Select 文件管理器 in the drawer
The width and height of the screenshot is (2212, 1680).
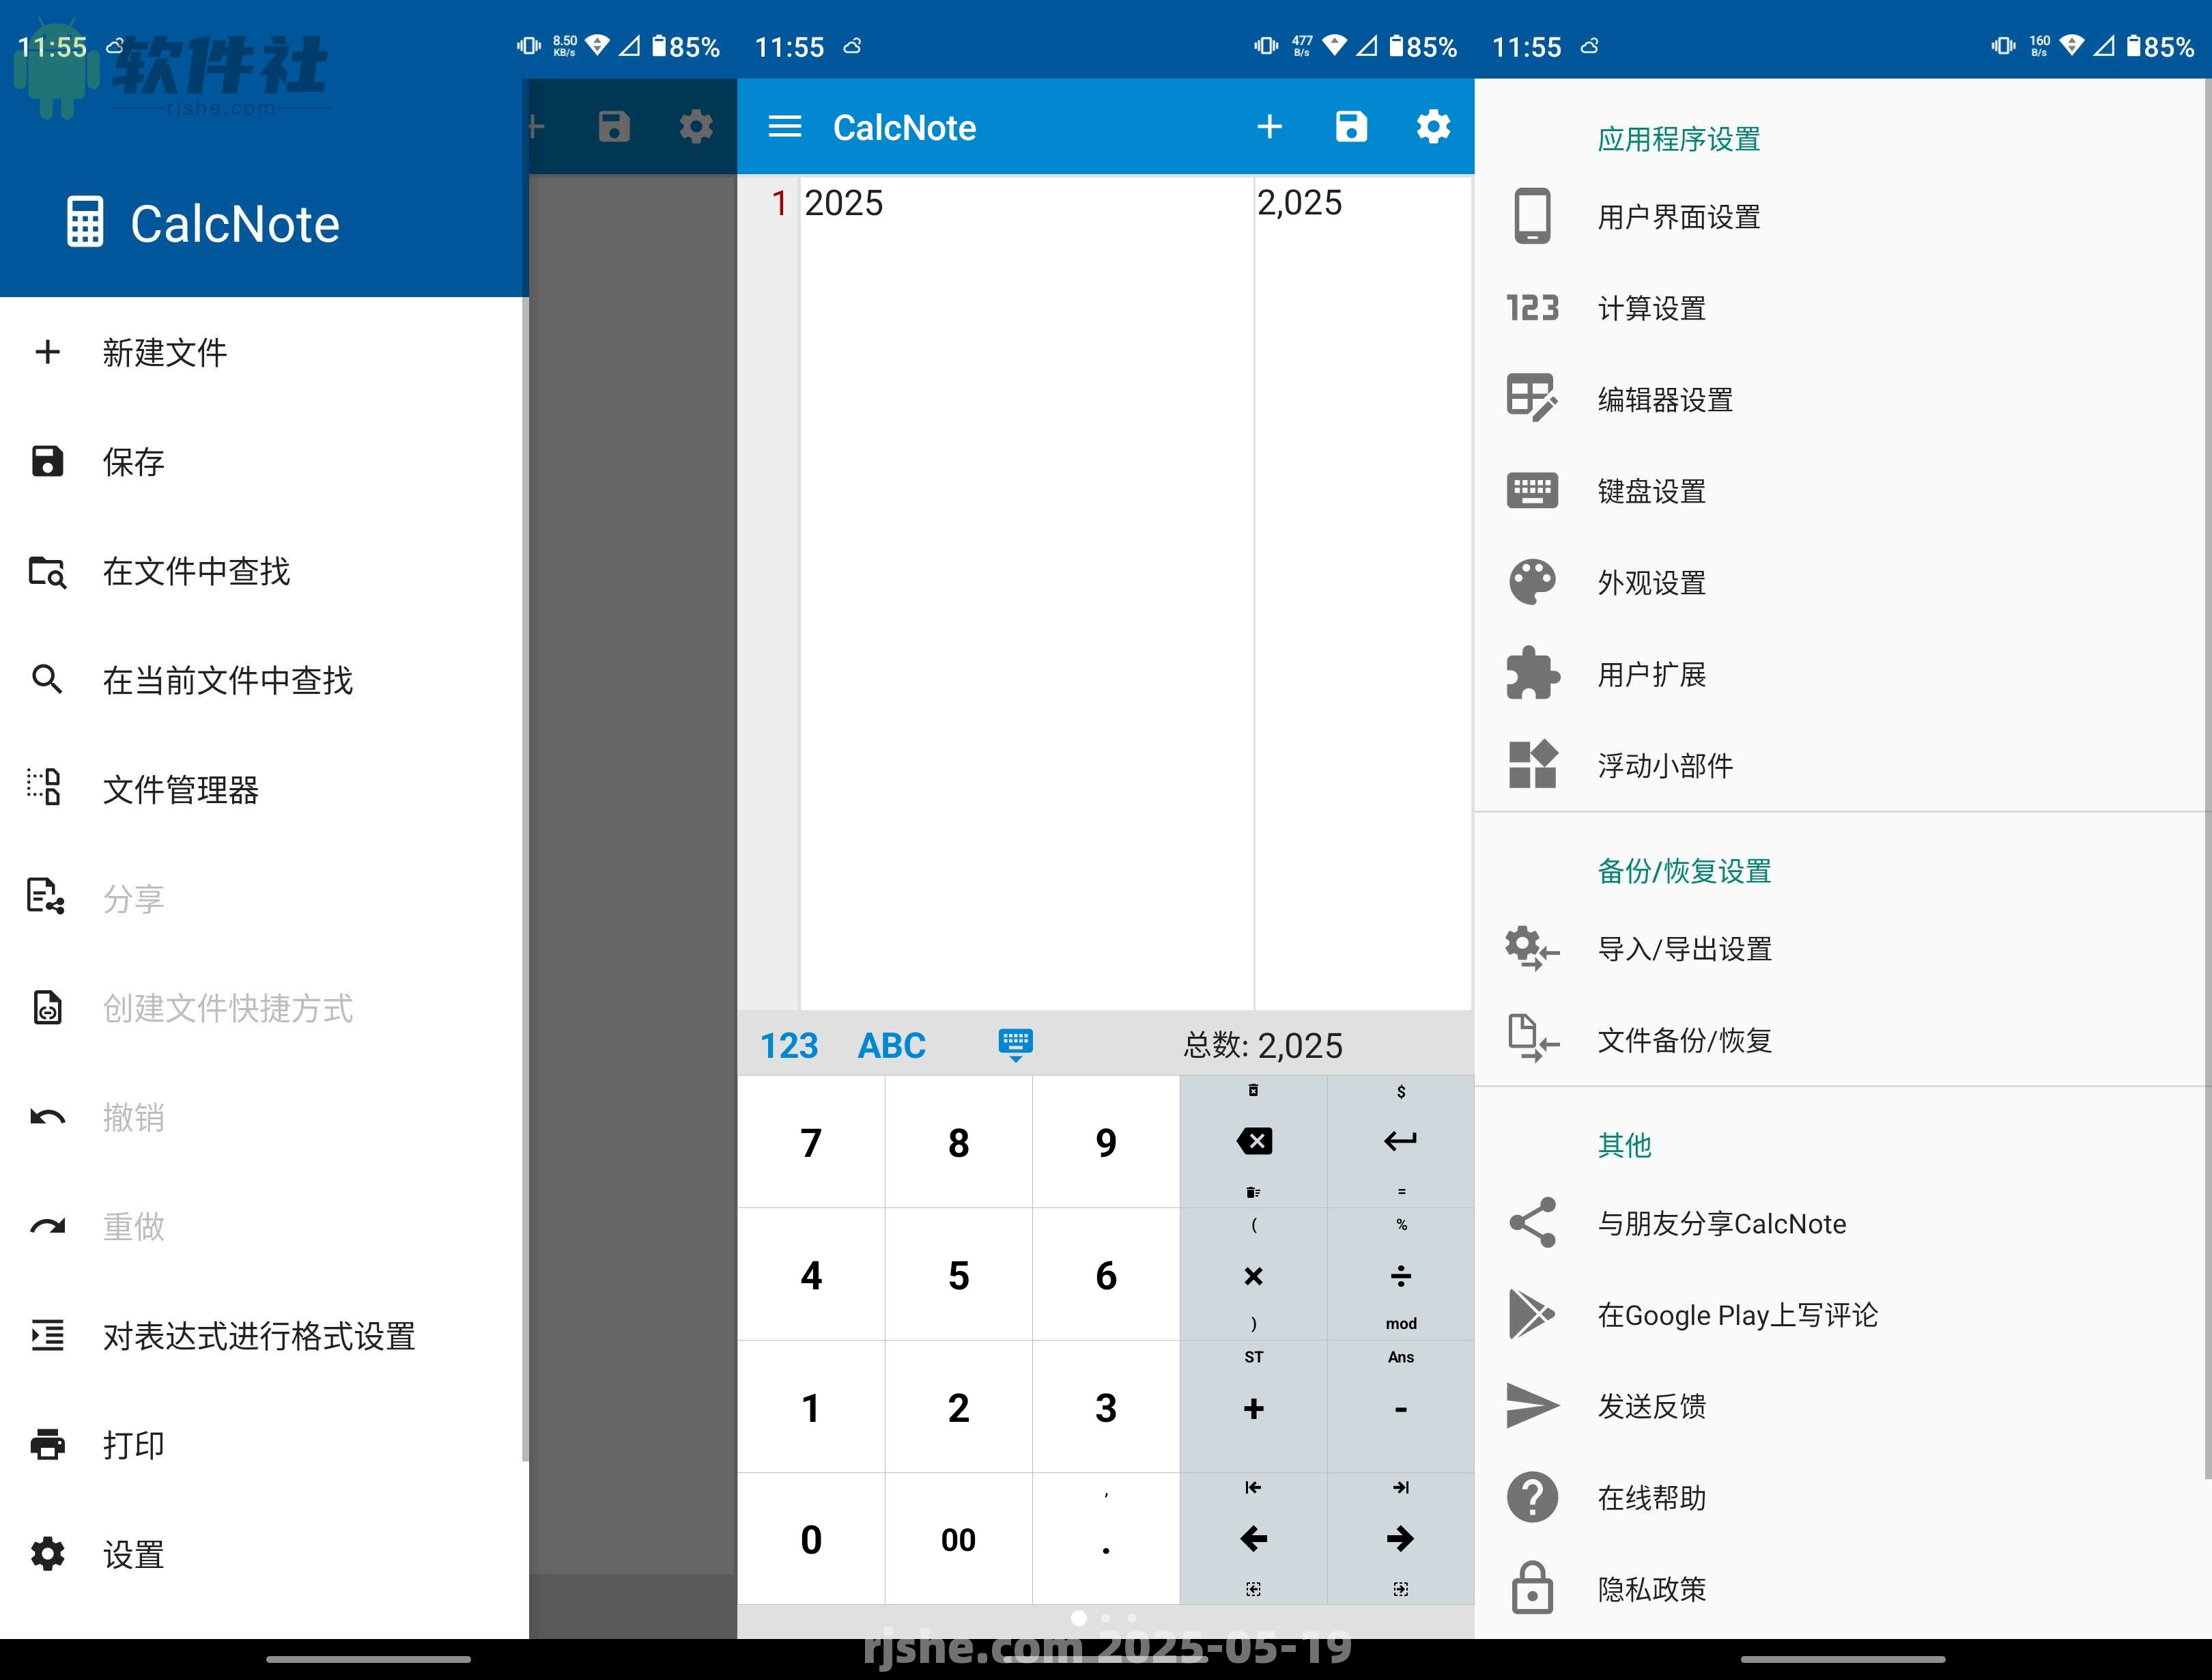(181, 789)
